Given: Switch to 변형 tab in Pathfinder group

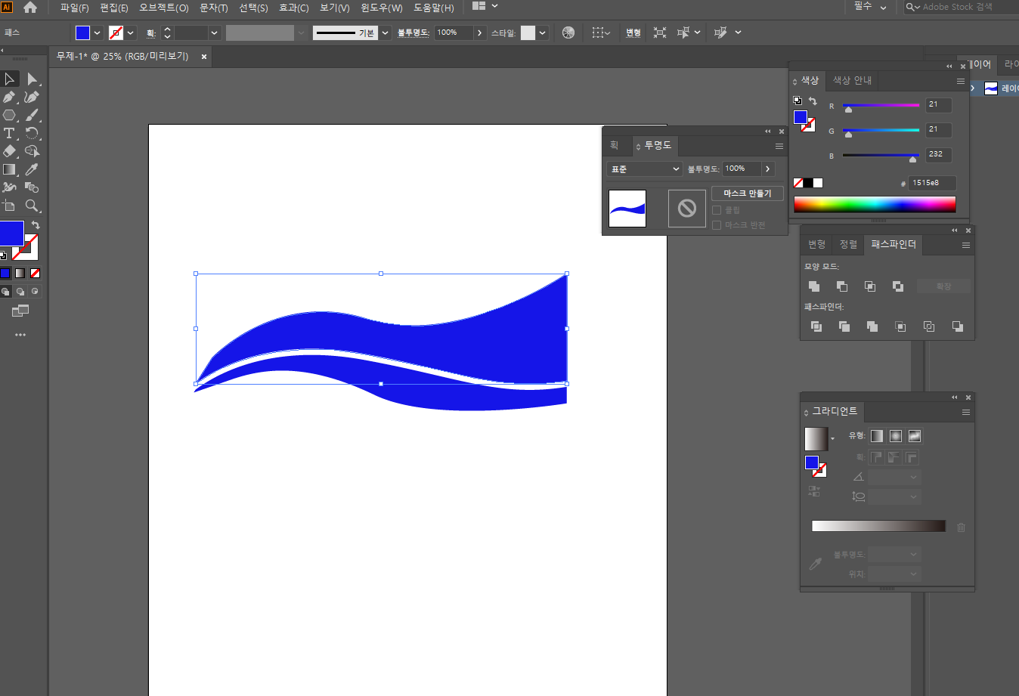Looking at the screenshot, I should tap(816, 244).
